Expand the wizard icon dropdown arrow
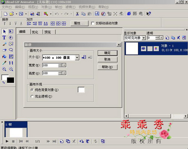Viewport: 188px width, 149px height. 51,14
